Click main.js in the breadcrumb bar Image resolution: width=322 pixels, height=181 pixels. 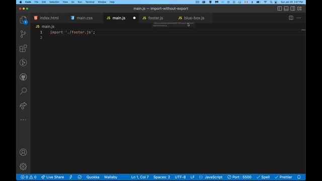tap(48, 27)
